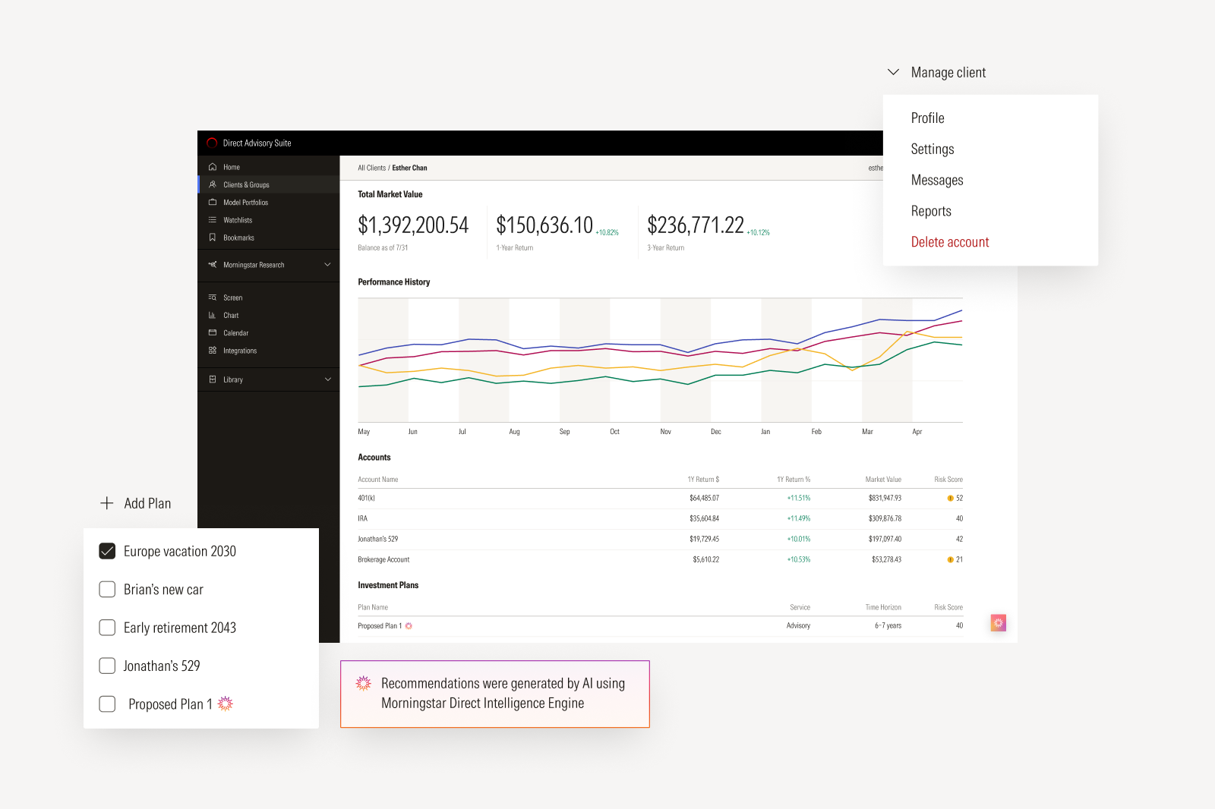The image size is (1215, 809).
Task: Select the Home icon in sidebar
Action: [x=213, y=166]
